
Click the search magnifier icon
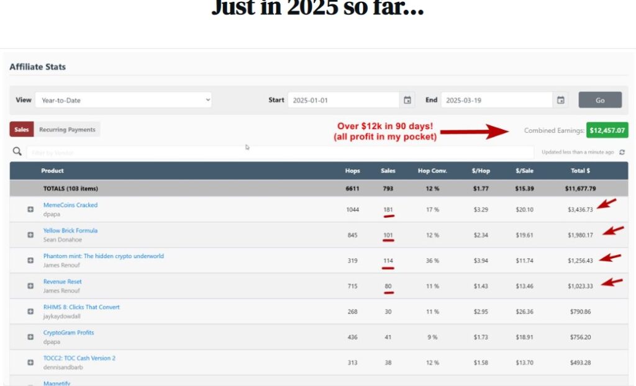[17, 151]
